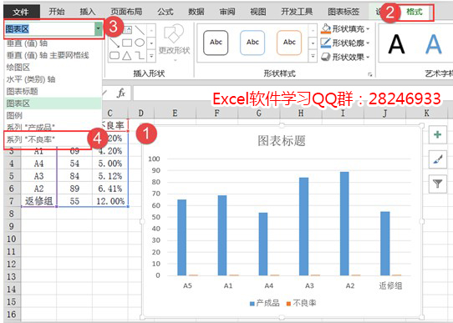Switch to the 页面布局 tab
453x323 pixels.
126,12
